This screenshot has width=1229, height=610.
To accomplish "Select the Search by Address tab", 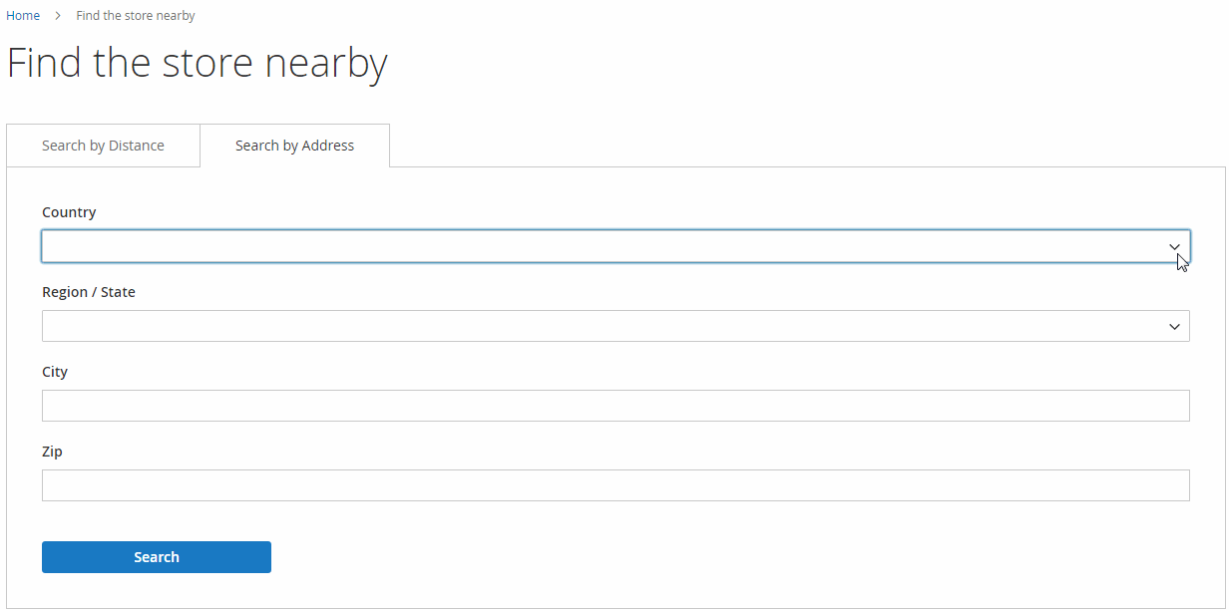I will click(294, 146).
